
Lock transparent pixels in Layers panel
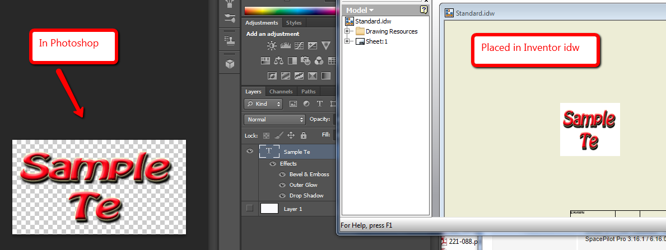coord(266,136)
